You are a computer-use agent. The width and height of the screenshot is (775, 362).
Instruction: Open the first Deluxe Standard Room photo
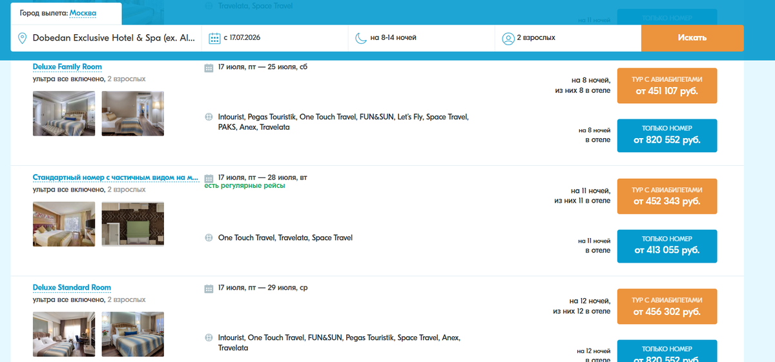pyautogui.click(x=64, y=334)
